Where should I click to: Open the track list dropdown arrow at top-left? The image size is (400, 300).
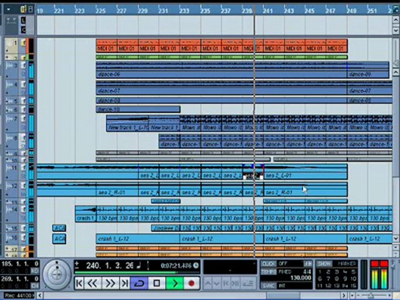click(x=9, y=10)
